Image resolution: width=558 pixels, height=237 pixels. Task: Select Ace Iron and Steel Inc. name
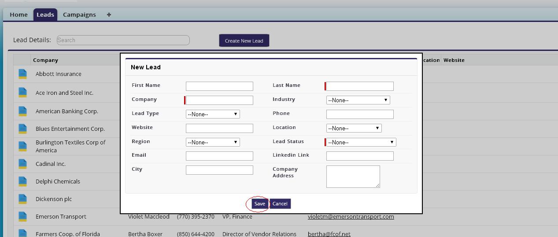click(x=64, y=93)
